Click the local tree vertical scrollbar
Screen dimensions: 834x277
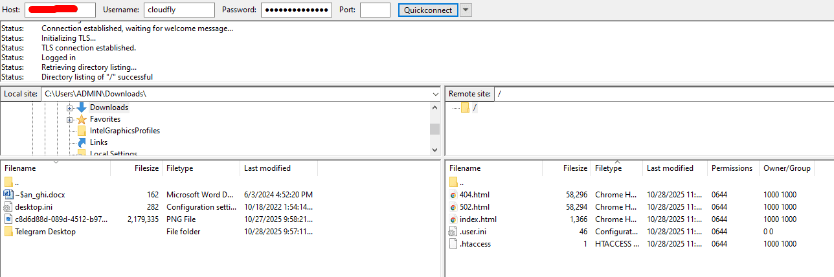point(434,129)
